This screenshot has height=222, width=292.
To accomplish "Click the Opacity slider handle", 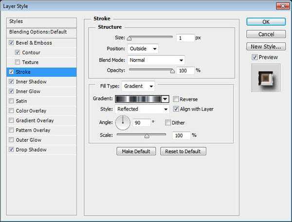I will (x=172, y=71).
